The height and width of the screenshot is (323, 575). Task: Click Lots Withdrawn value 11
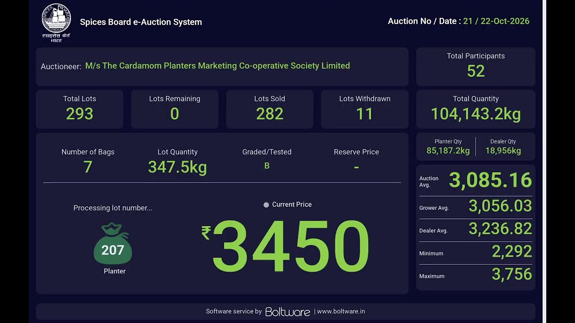pyautogui.click(x=364, y=114)
